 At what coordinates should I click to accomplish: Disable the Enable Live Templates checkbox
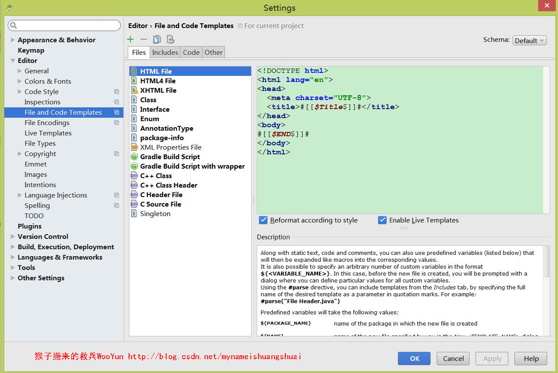pyautogui.click(x=382, y=220)
